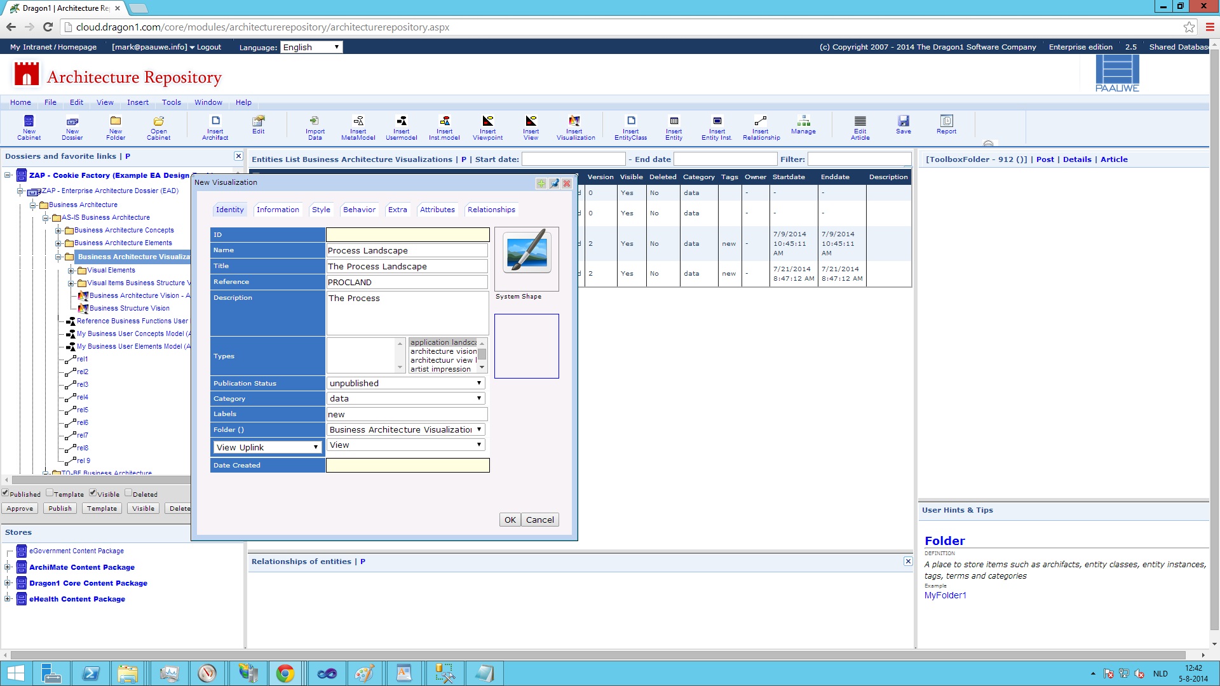Click Insert Viewpoint icon
The width and height of the screenshot is (1220, 686).
(488, 128)
